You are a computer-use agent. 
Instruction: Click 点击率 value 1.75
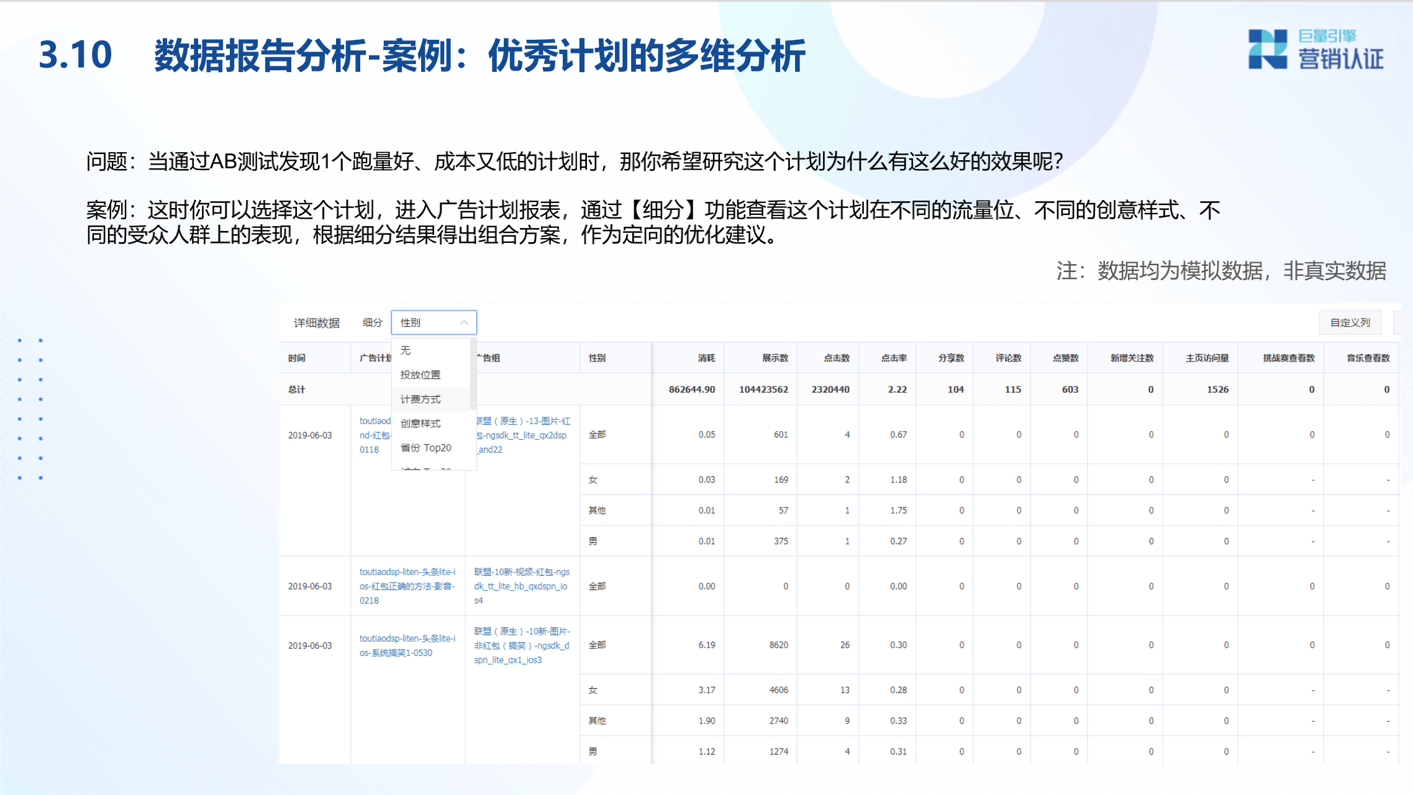(898, 511)
